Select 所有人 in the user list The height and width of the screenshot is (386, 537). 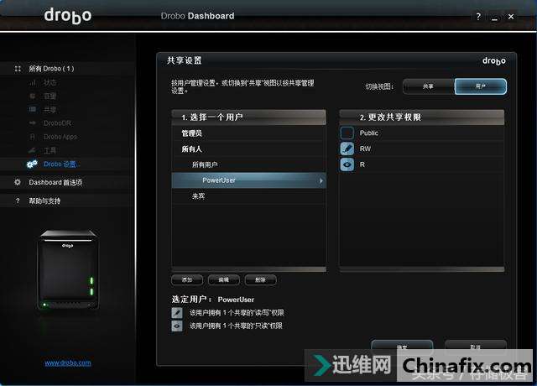[248, 149]
